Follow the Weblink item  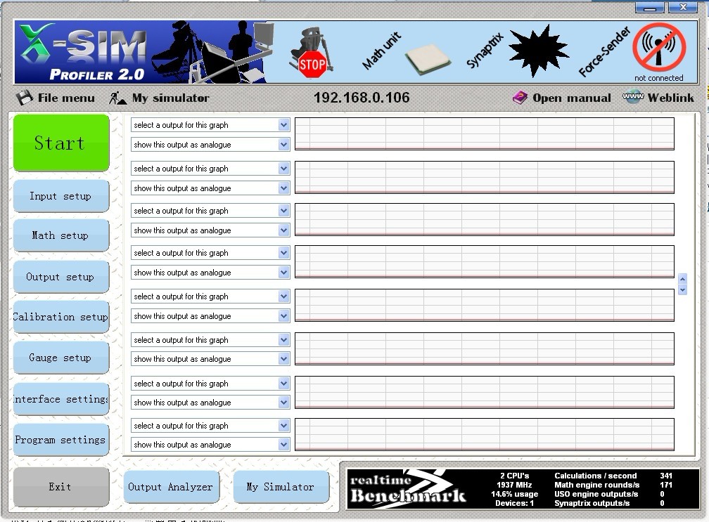tap(658, 98)
